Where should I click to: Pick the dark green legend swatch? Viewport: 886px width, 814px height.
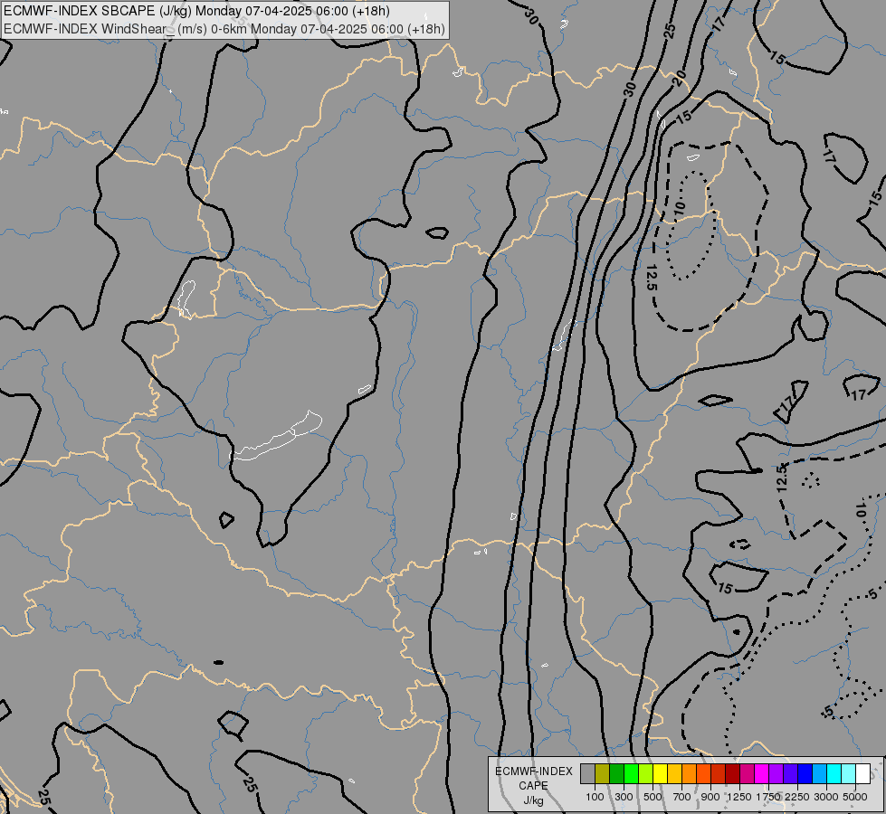pos(616,773)
